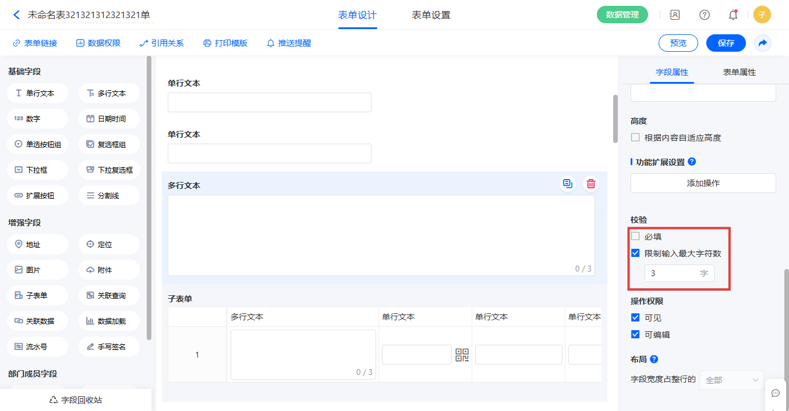This screenshot has width=789, height=411.
Task: Add a 下拉框 field from the palette
Action: [38, 170]
